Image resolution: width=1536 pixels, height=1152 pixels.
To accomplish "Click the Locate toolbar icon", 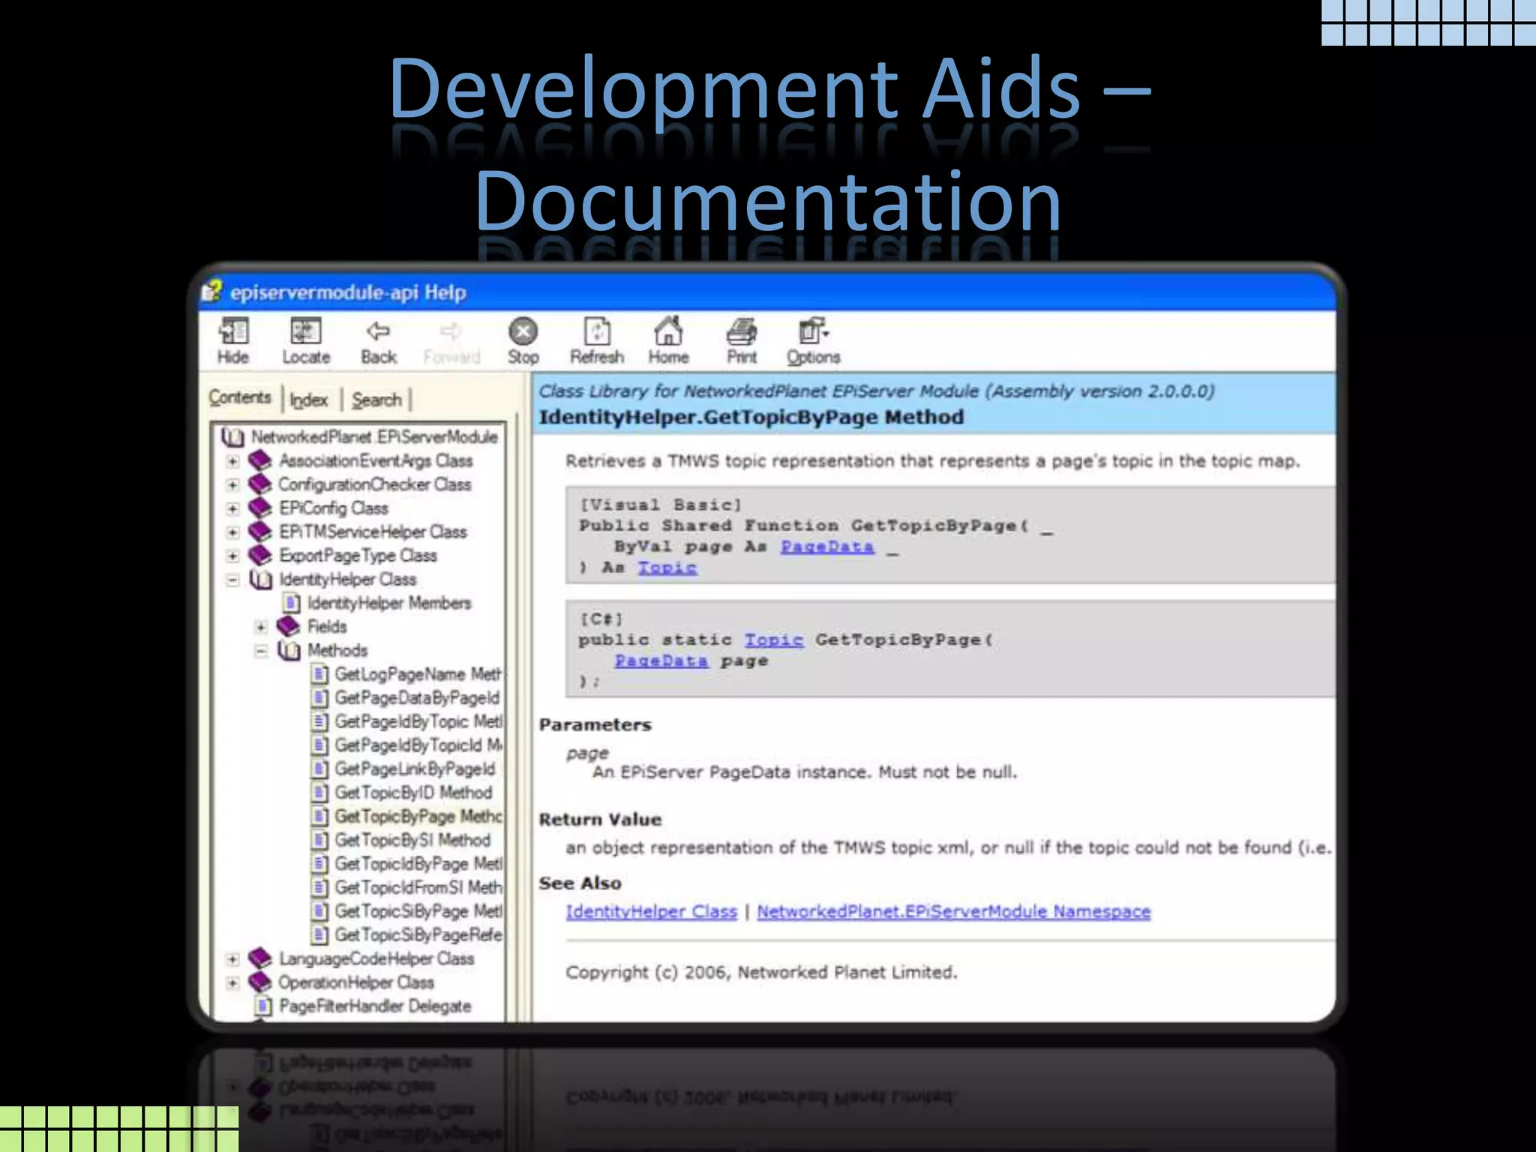I will point(305,331).
